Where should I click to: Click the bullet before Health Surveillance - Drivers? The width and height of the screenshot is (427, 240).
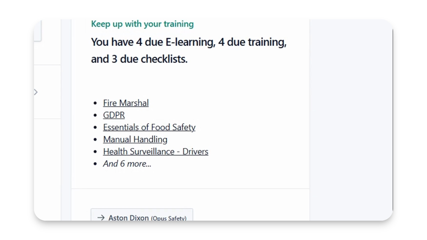(96, 152)
